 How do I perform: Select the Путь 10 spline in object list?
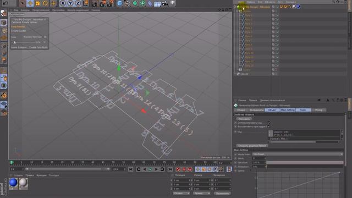(x=249, y=53)
